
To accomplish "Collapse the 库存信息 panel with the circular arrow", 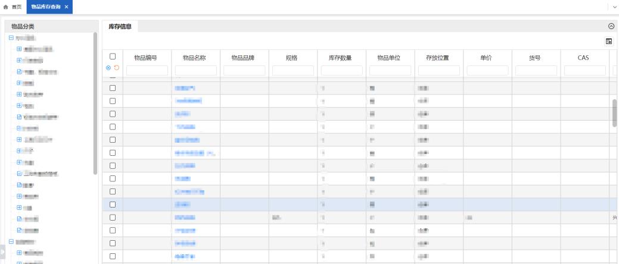I will (x=611, y=26).
